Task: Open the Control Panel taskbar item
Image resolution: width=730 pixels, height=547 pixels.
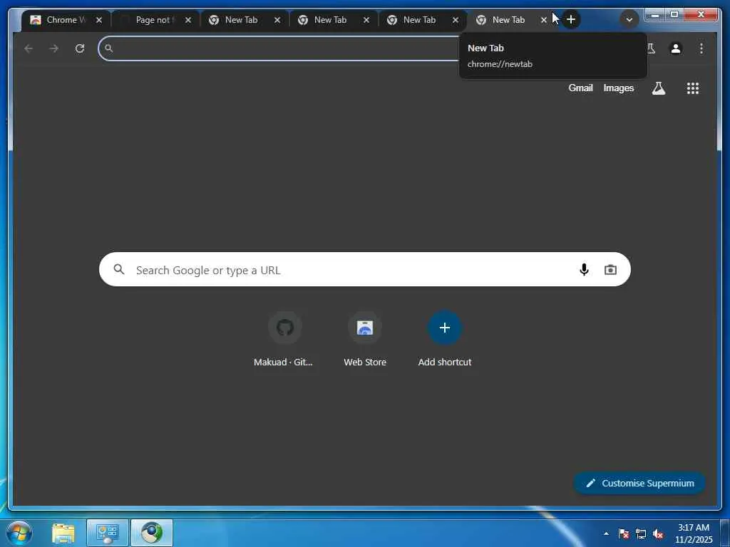Action: click(108, 533)
